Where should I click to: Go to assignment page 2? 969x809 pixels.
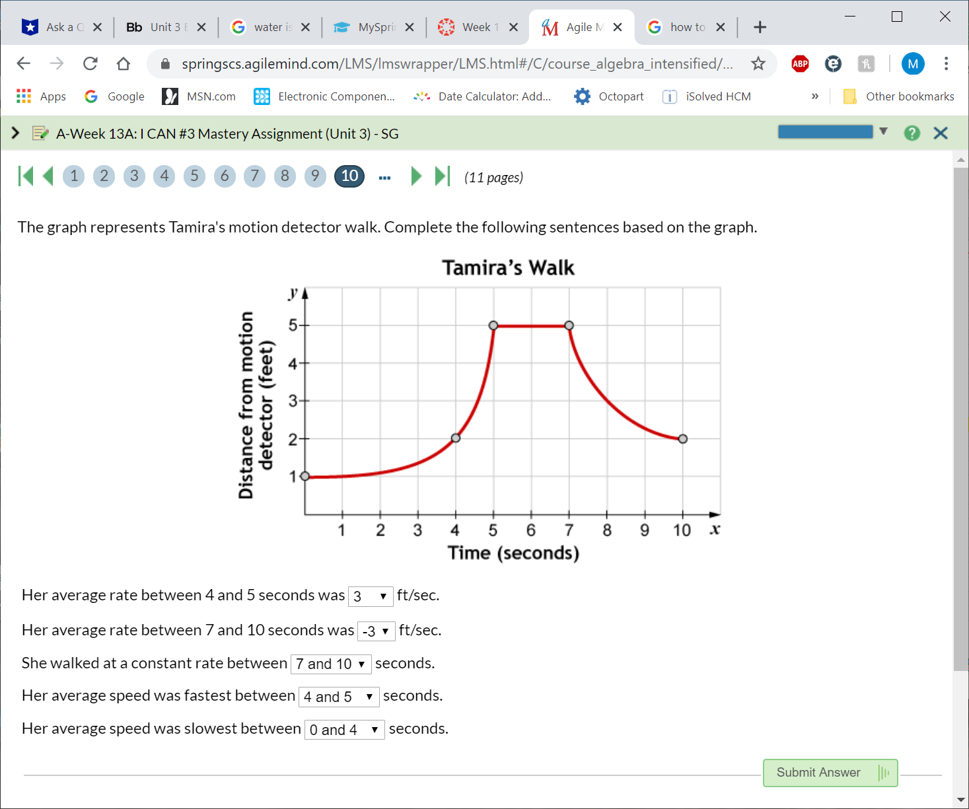coord(104,176)
